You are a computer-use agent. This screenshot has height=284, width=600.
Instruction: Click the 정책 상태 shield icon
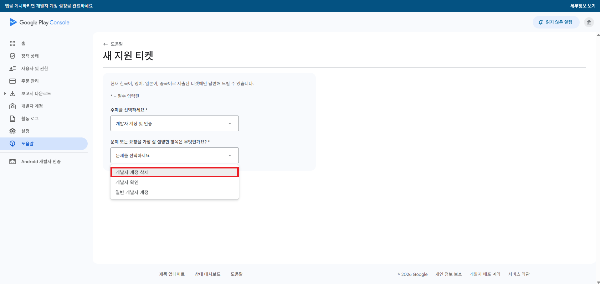(13, 56)
